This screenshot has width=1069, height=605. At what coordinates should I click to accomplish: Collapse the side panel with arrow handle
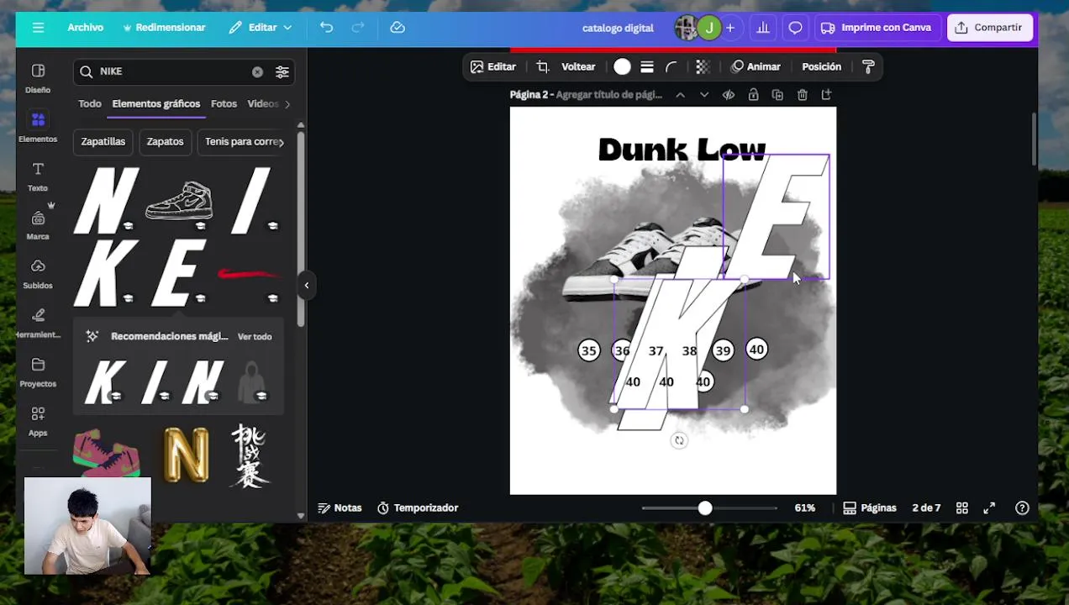[x=307, y=286]
